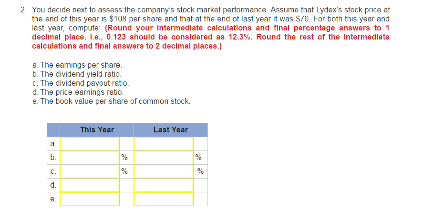
Task: Focus dividend payout Last Year field (row c)
Action: coord(163,171)
